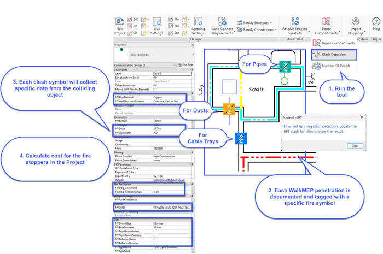The image size is (383, 254).
Task: Toggle Moves With Nearby Elements checkbox
Action: pyautogui.click(x=155, y=90)
